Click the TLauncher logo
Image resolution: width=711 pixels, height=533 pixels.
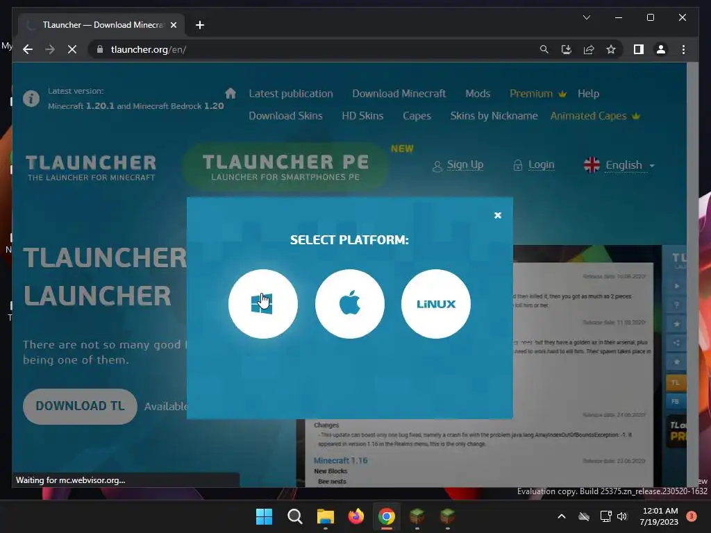(91, 168)
